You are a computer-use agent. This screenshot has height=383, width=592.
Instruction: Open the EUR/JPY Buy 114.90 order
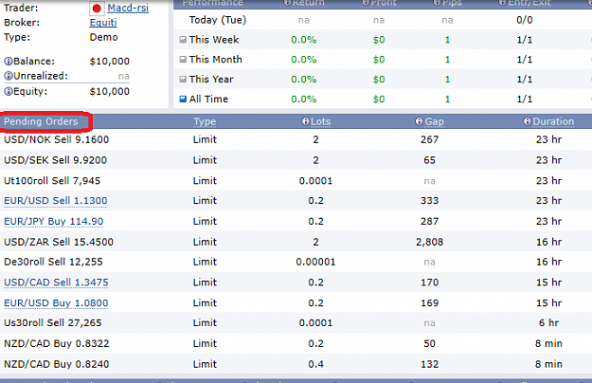point(54,221)
